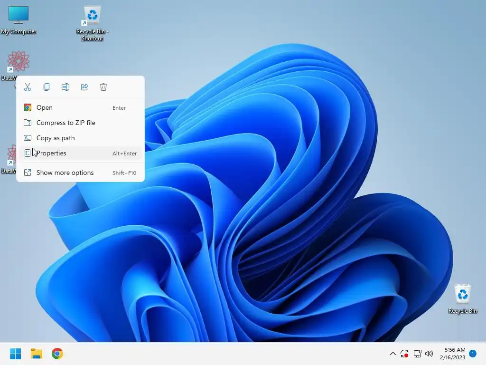Choose Open from the context menu
The height and width of the screenshot is (365, 486).
tap(80, 108)
